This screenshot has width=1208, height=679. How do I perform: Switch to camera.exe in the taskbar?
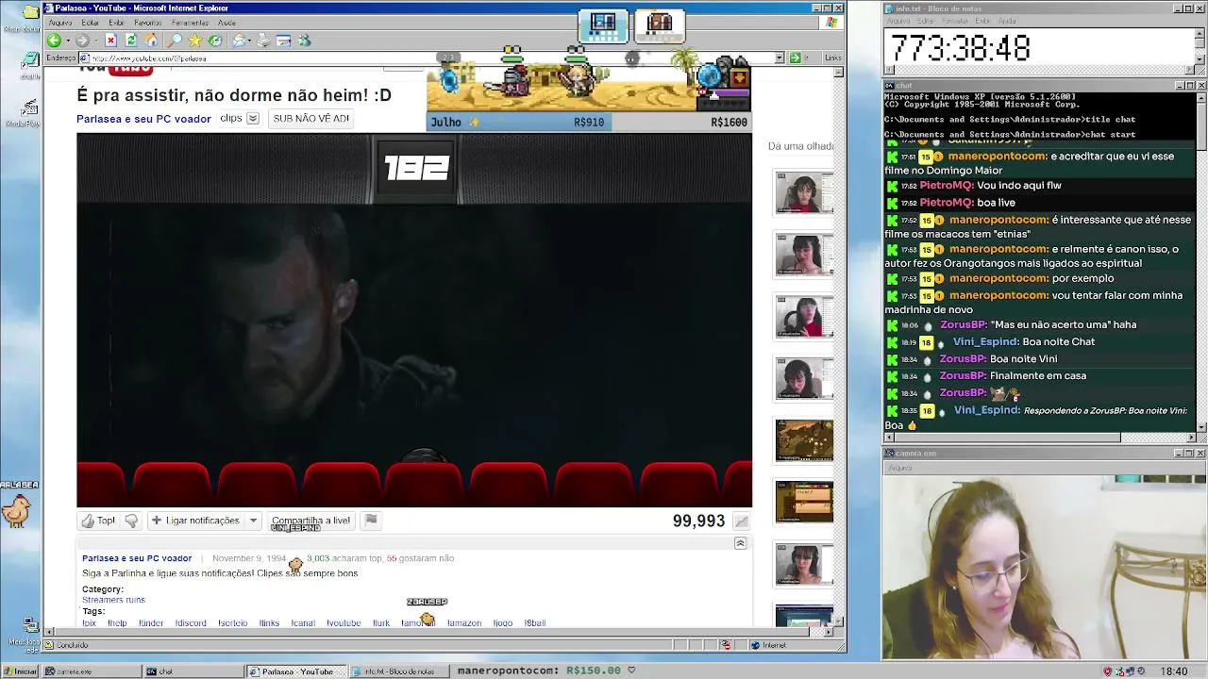[91, 671]
